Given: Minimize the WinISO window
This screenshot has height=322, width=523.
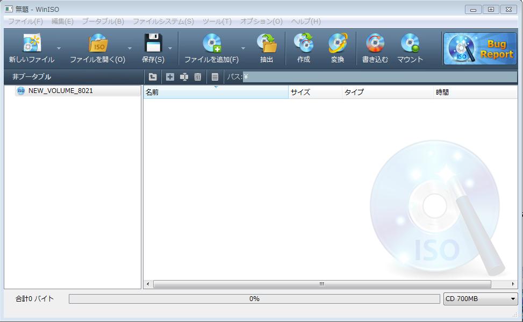Looking at the screenshot, I should [x=474, y=9].
